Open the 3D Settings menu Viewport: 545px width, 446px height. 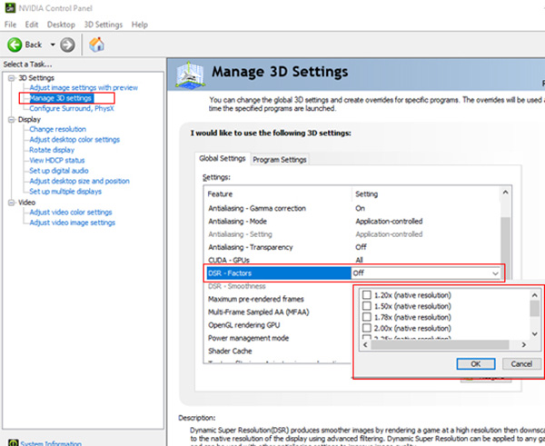tap(103, 25)
